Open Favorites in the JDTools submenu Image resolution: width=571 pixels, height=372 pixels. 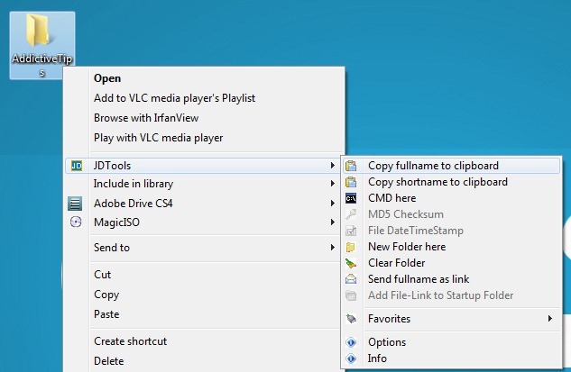click(452, 319)
